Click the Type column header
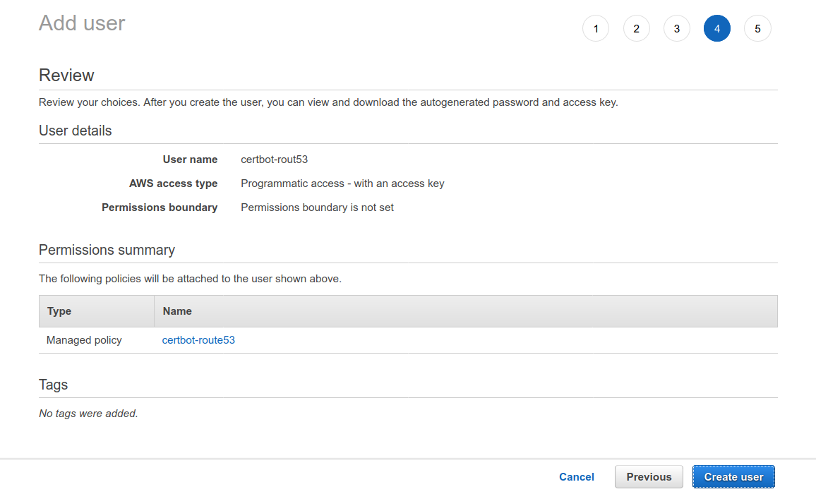816x494 pixels. 59,311
